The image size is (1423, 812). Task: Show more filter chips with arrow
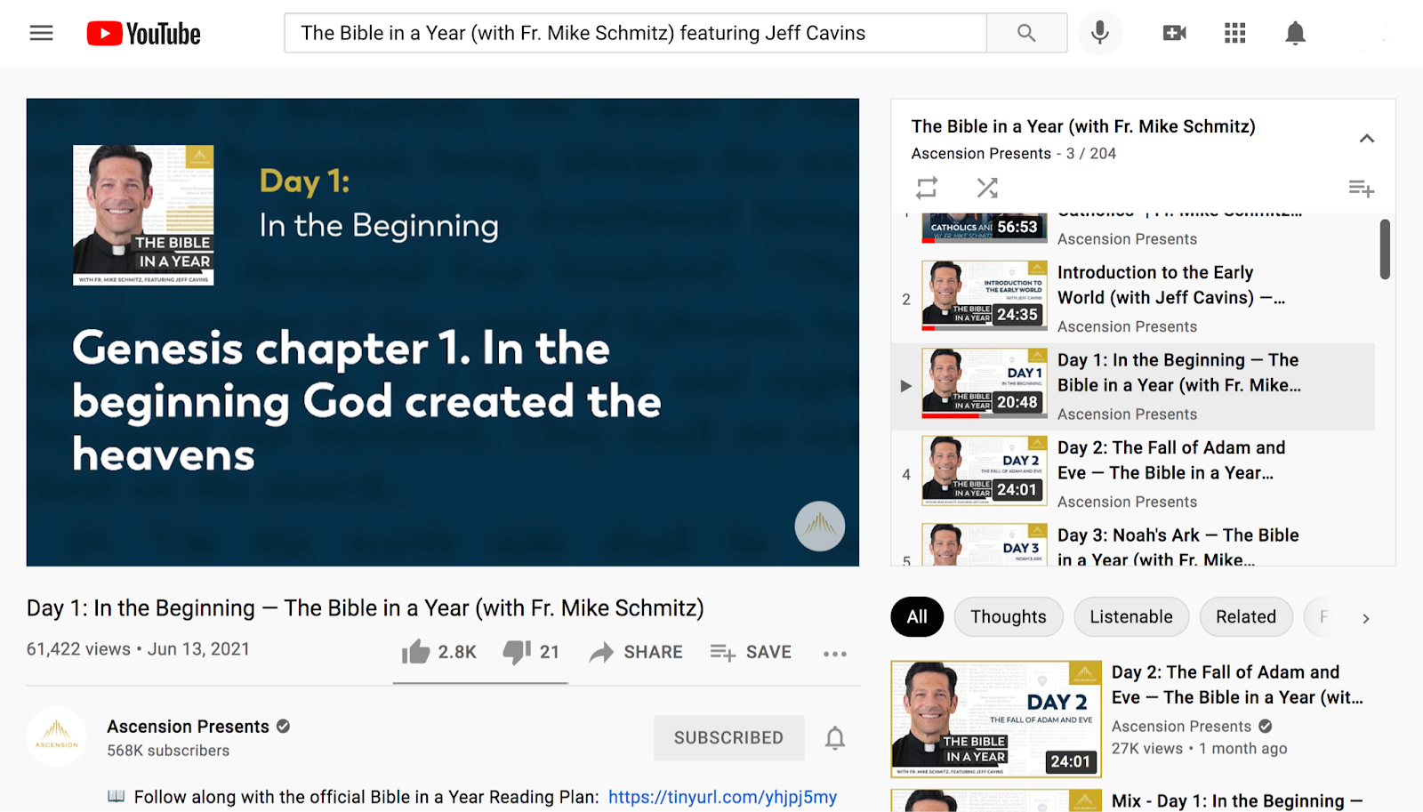pos(1366,618)
